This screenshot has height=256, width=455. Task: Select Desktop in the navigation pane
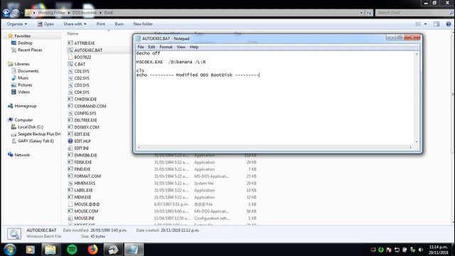(x=25, y=43)
